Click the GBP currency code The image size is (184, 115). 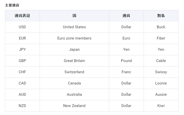point(22,61)
